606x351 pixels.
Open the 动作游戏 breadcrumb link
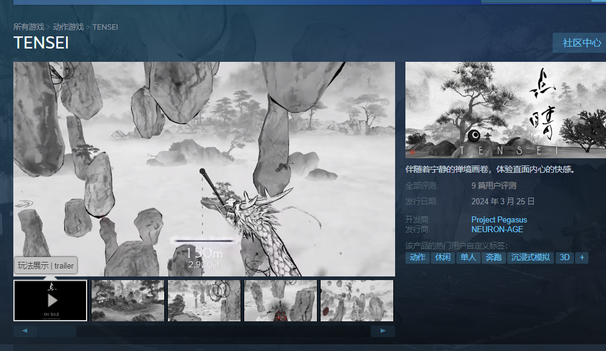point(68,27)
